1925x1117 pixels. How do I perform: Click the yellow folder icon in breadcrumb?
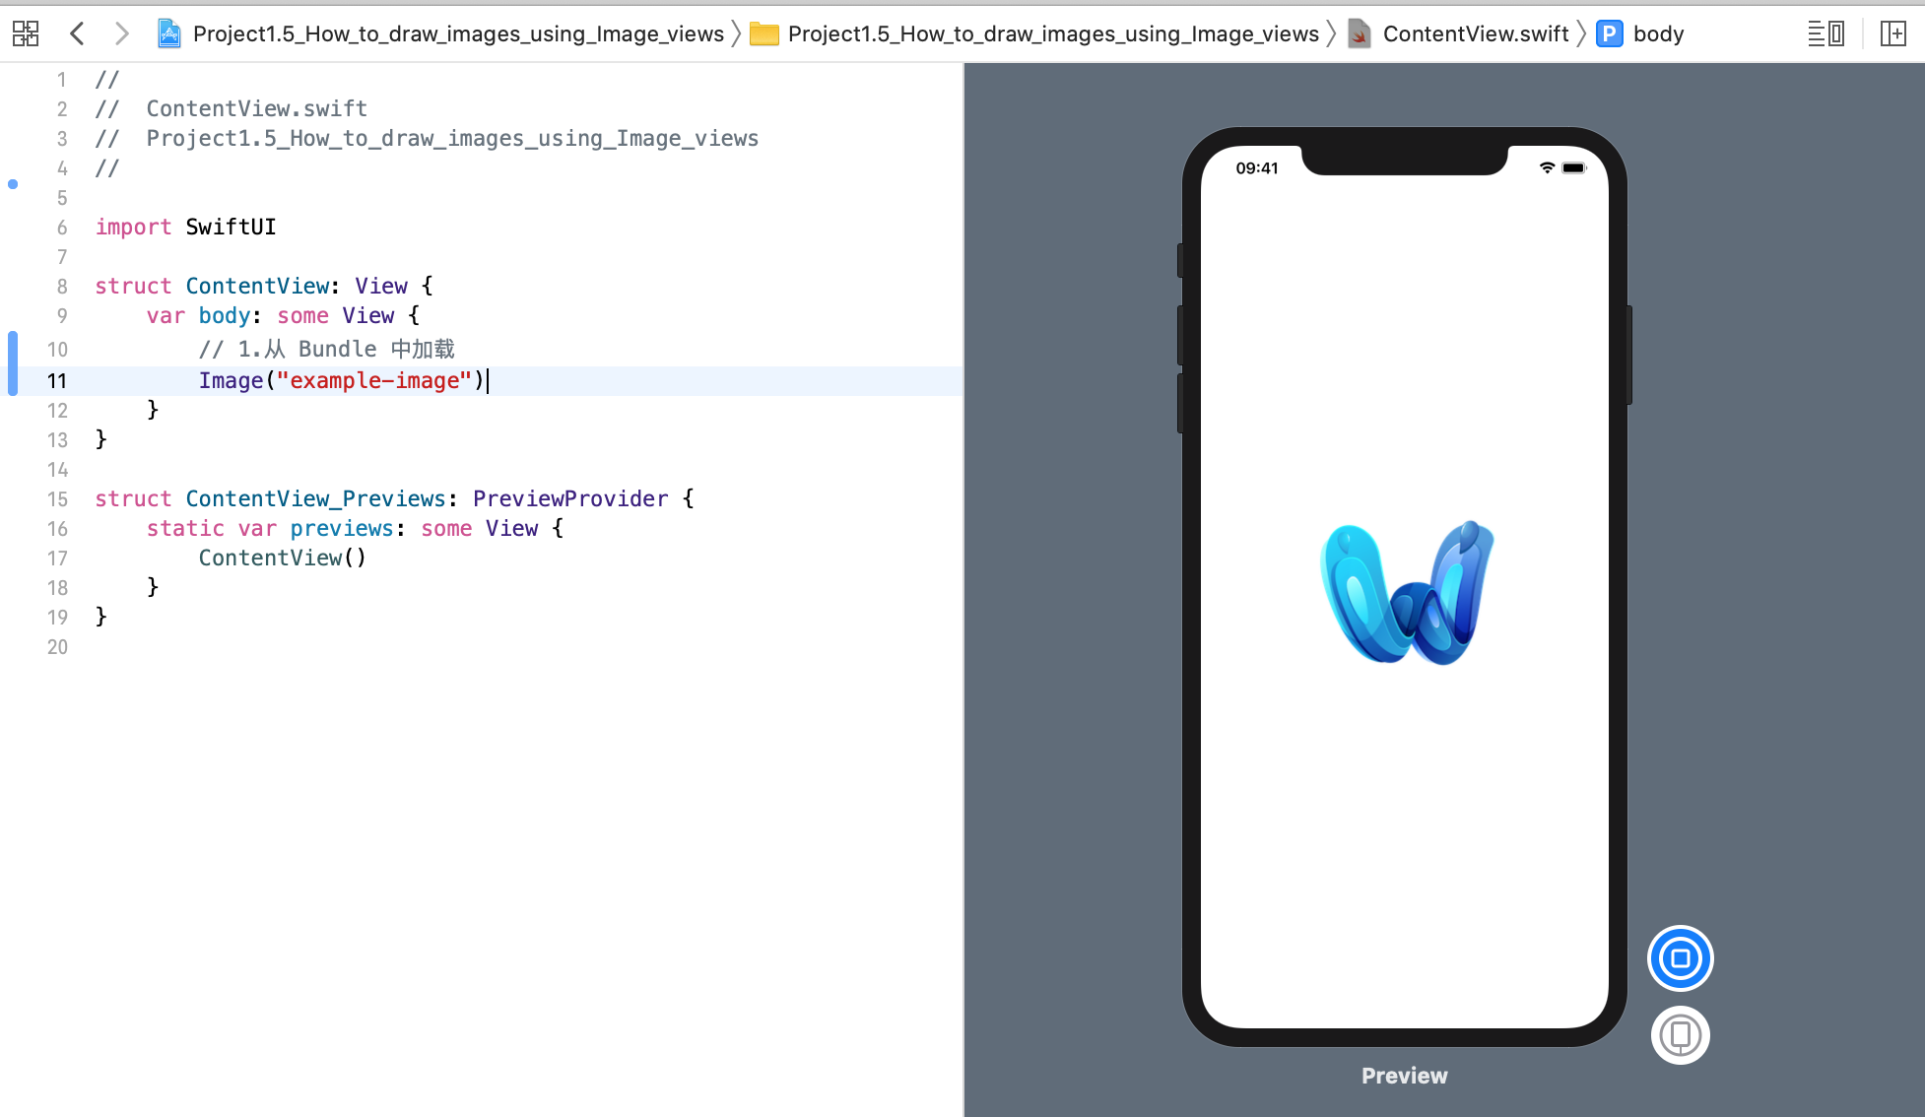point(763,34)
